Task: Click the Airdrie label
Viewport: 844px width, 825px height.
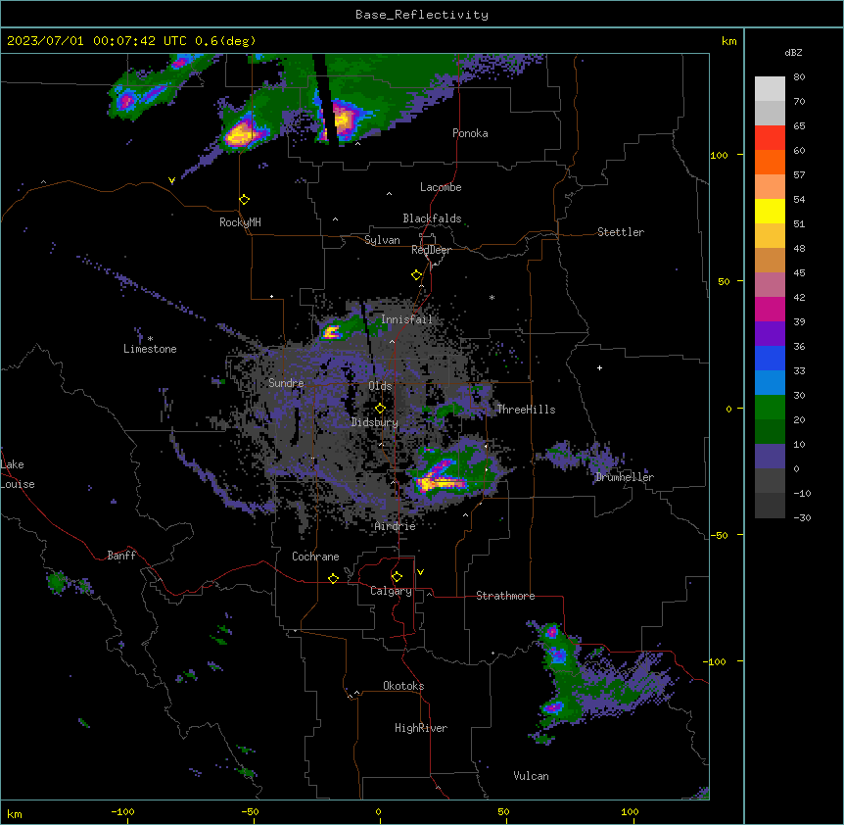Action: pyautogui.click(x=396, y=526)
